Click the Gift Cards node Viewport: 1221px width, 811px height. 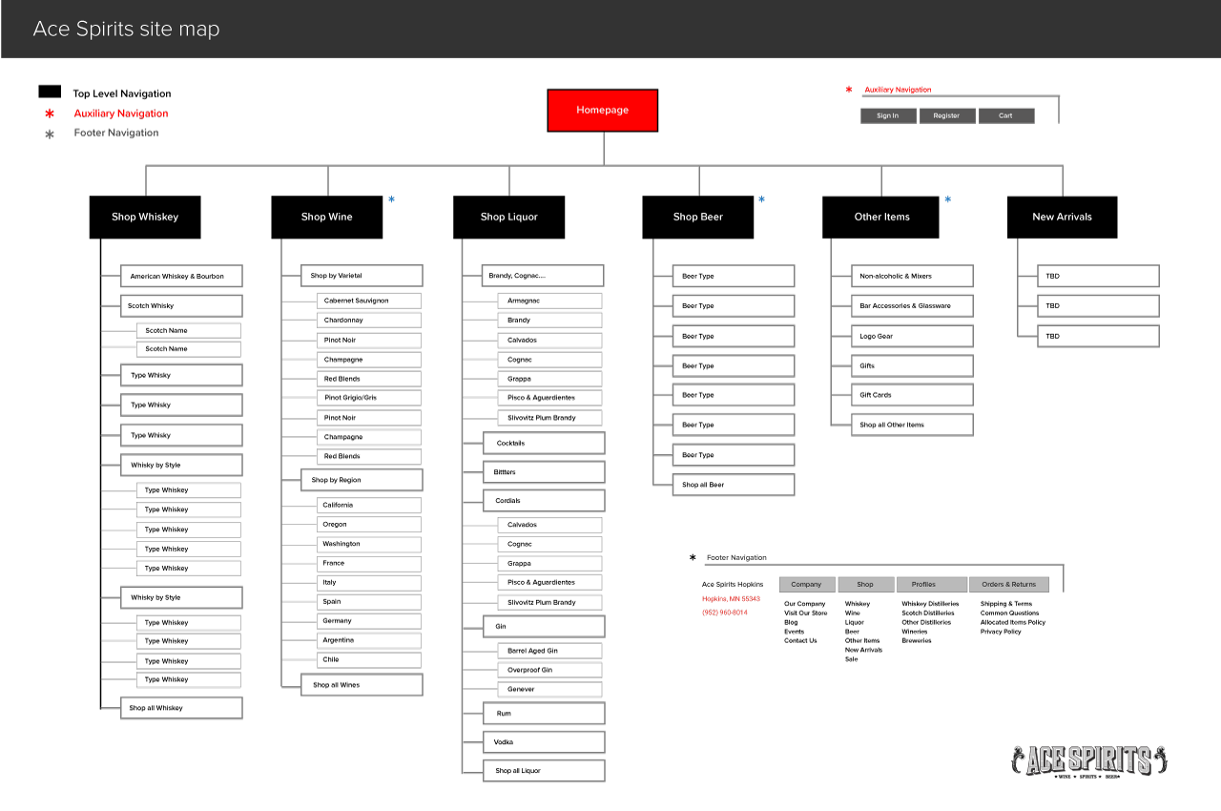coord(912,395)
